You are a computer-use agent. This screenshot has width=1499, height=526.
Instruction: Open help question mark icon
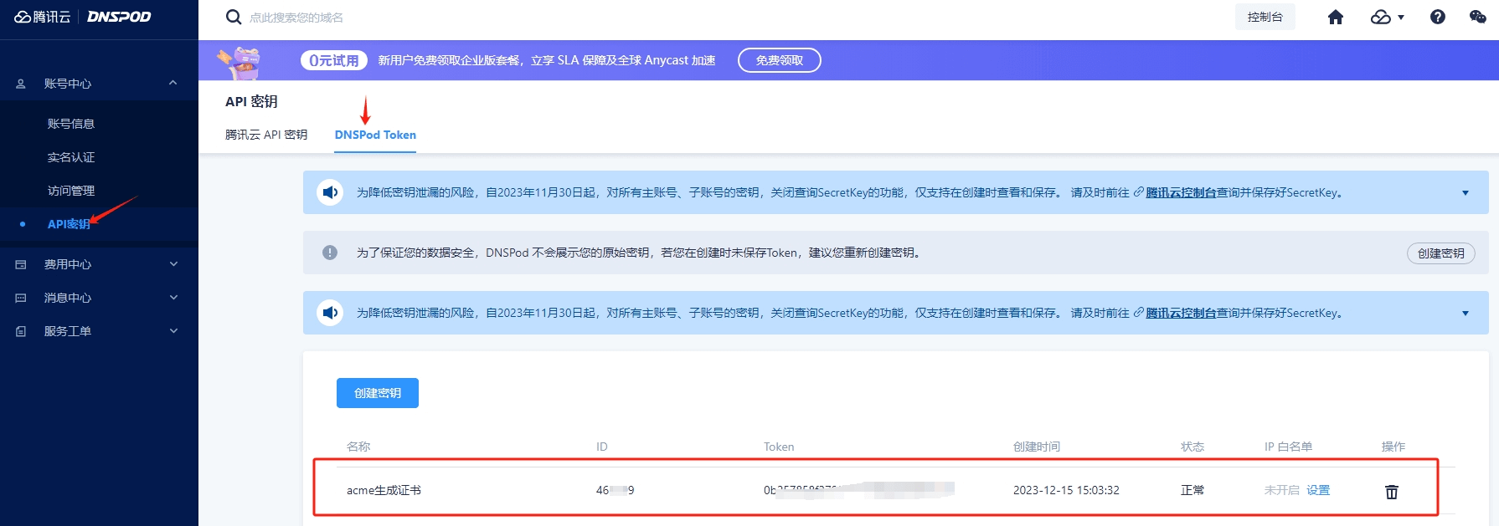click(1438, 17)
